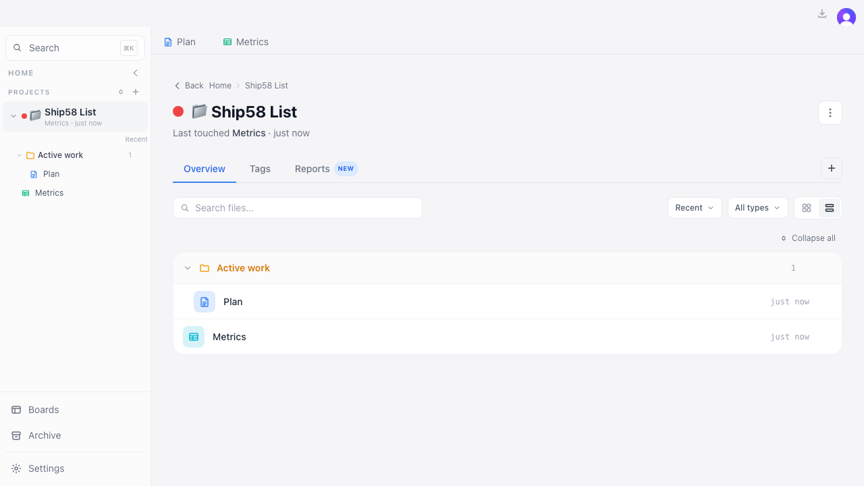Click the NEW badge on Reports
The height and width of the screenshot is (486, 864).
[x=346, y=169]
